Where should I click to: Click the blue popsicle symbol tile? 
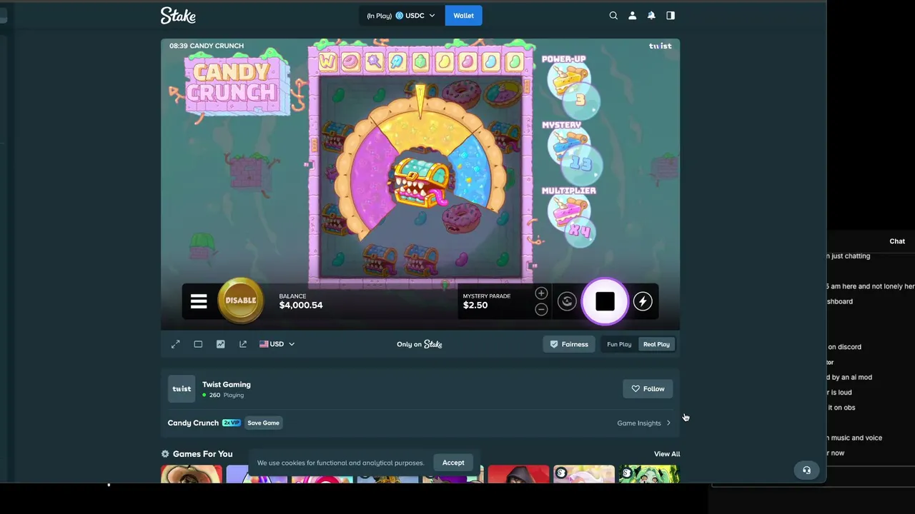(x=397, y=62)
